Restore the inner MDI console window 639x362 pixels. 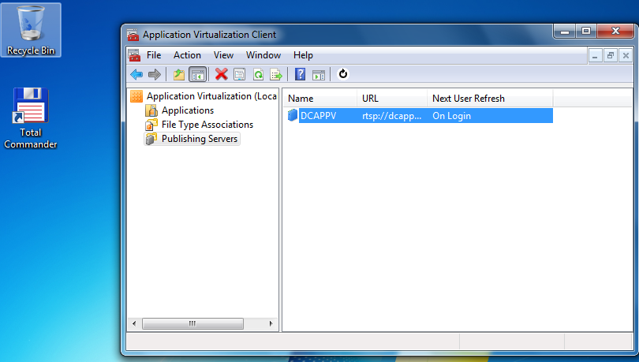point(611,56)
